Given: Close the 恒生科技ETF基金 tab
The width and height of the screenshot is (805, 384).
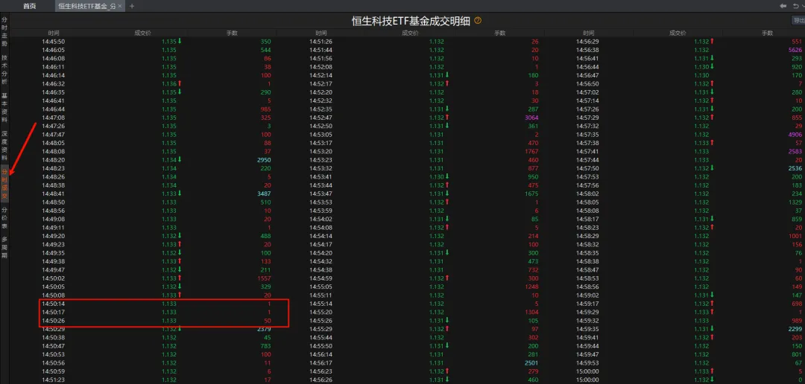Looking at the screenshot, I should point(121,6).
